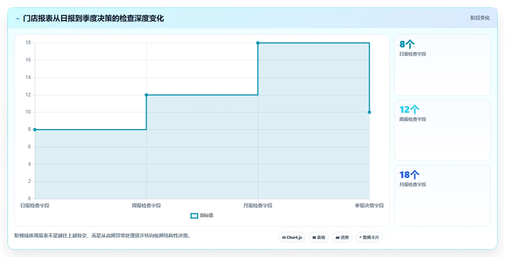
Task: Click the footnote starting with 阶梯线体现报表
Action: click(x=103, y=236)
